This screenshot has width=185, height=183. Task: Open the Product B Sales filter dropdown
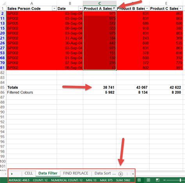click(147, 9)
